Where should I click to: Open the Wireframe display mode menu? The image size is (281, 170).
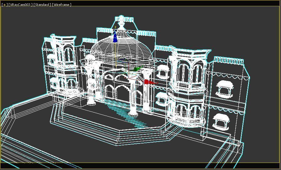click(61, 5)
